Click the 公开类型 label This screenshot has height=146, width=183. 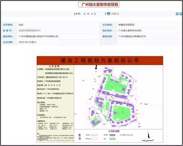coord(8,25)
